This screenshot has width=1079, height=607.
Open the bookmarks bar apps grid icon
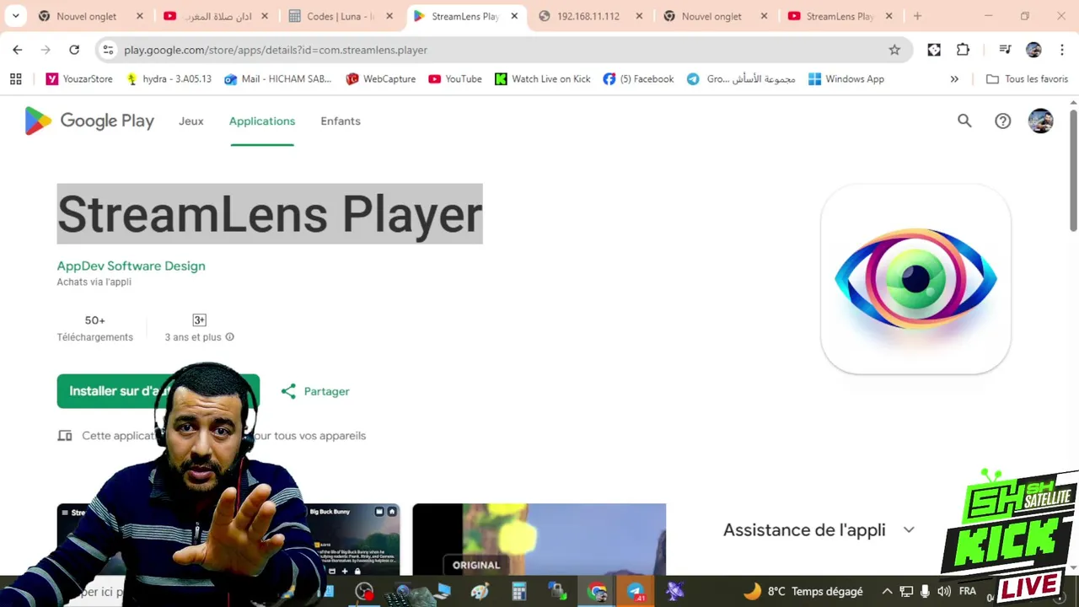[x=15, y=78]
